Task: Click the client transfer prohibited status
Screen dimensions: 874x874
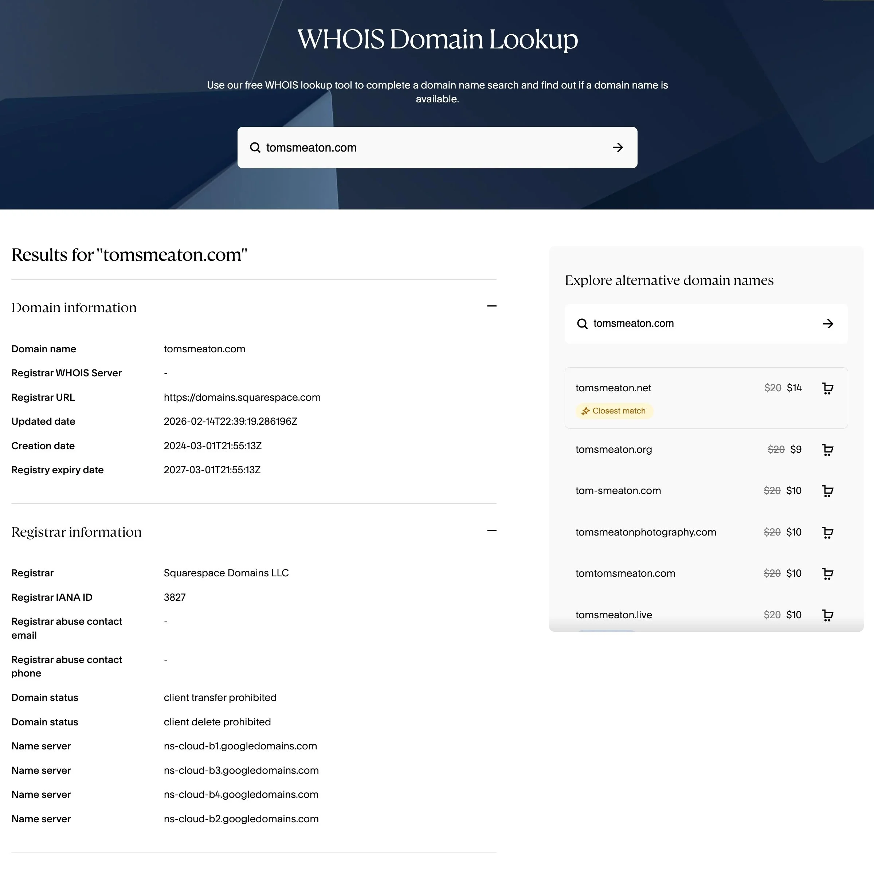Action: coord(220,698)
